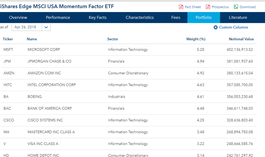Open the Characteristics tab
The width and height of the screenshot is (265, 157).
click(140, 17)
